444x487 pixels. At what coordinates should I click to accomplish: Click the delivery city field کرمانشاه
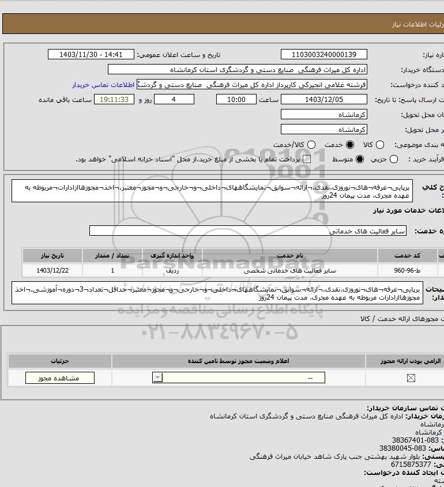[x=323, y=129]
